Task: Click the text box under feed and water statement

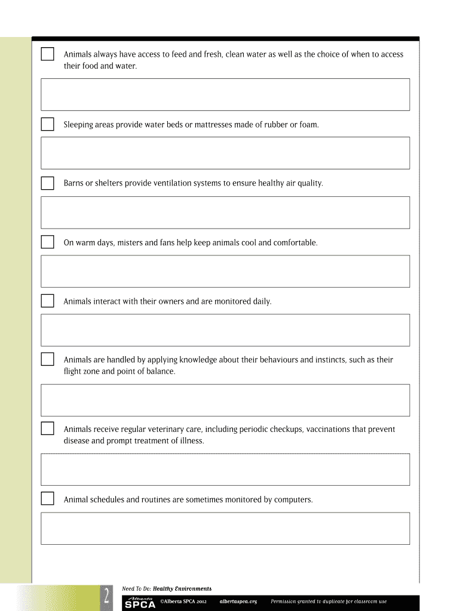Action: pyautogui.click(x=225, y=94)
